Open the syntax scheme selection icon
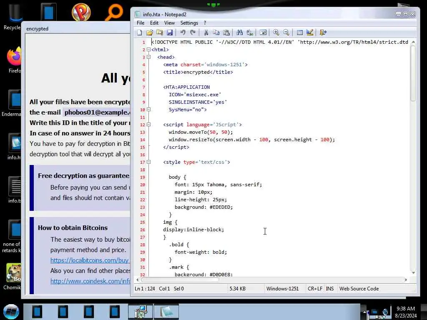 click(299, 32)
